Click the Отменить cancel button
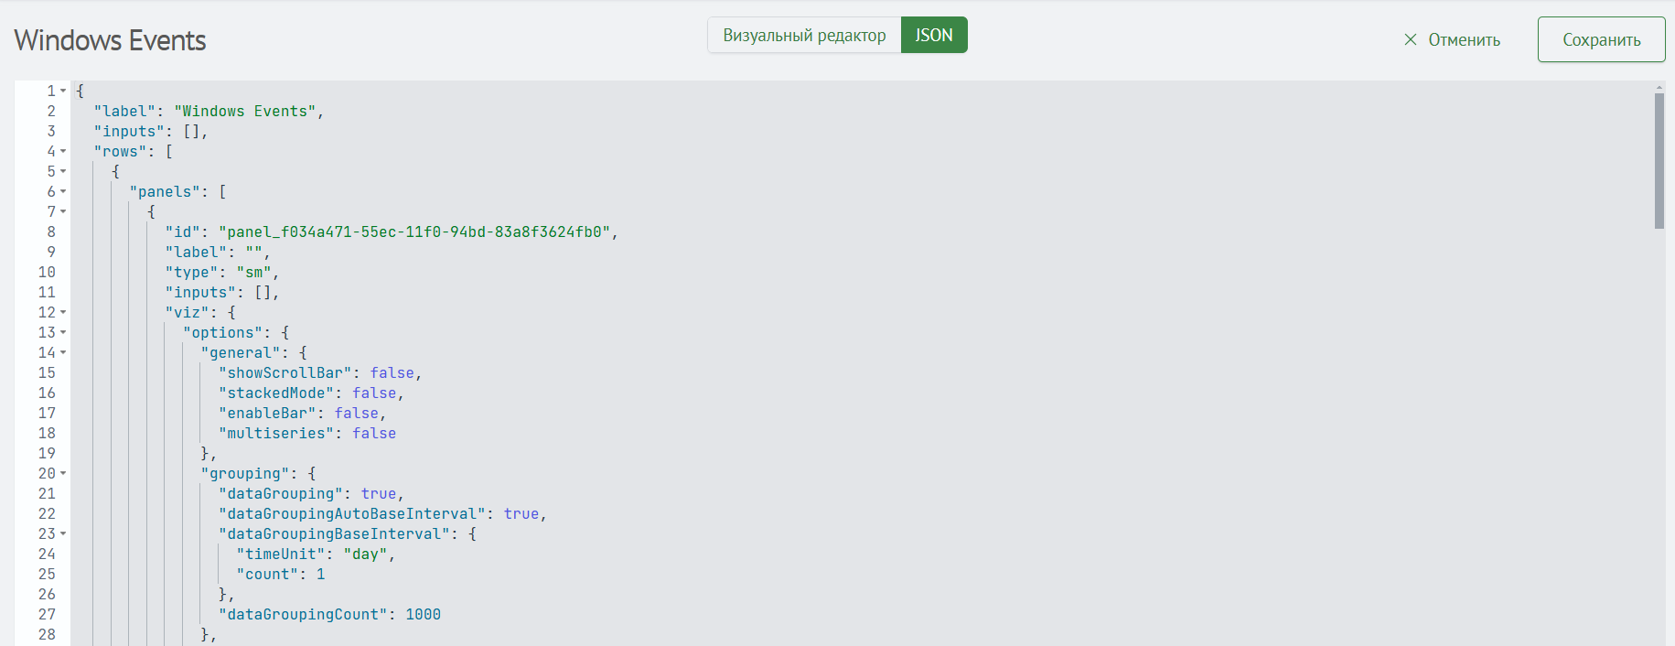This screenshot has width=1675, height=646. (1452, 39)
